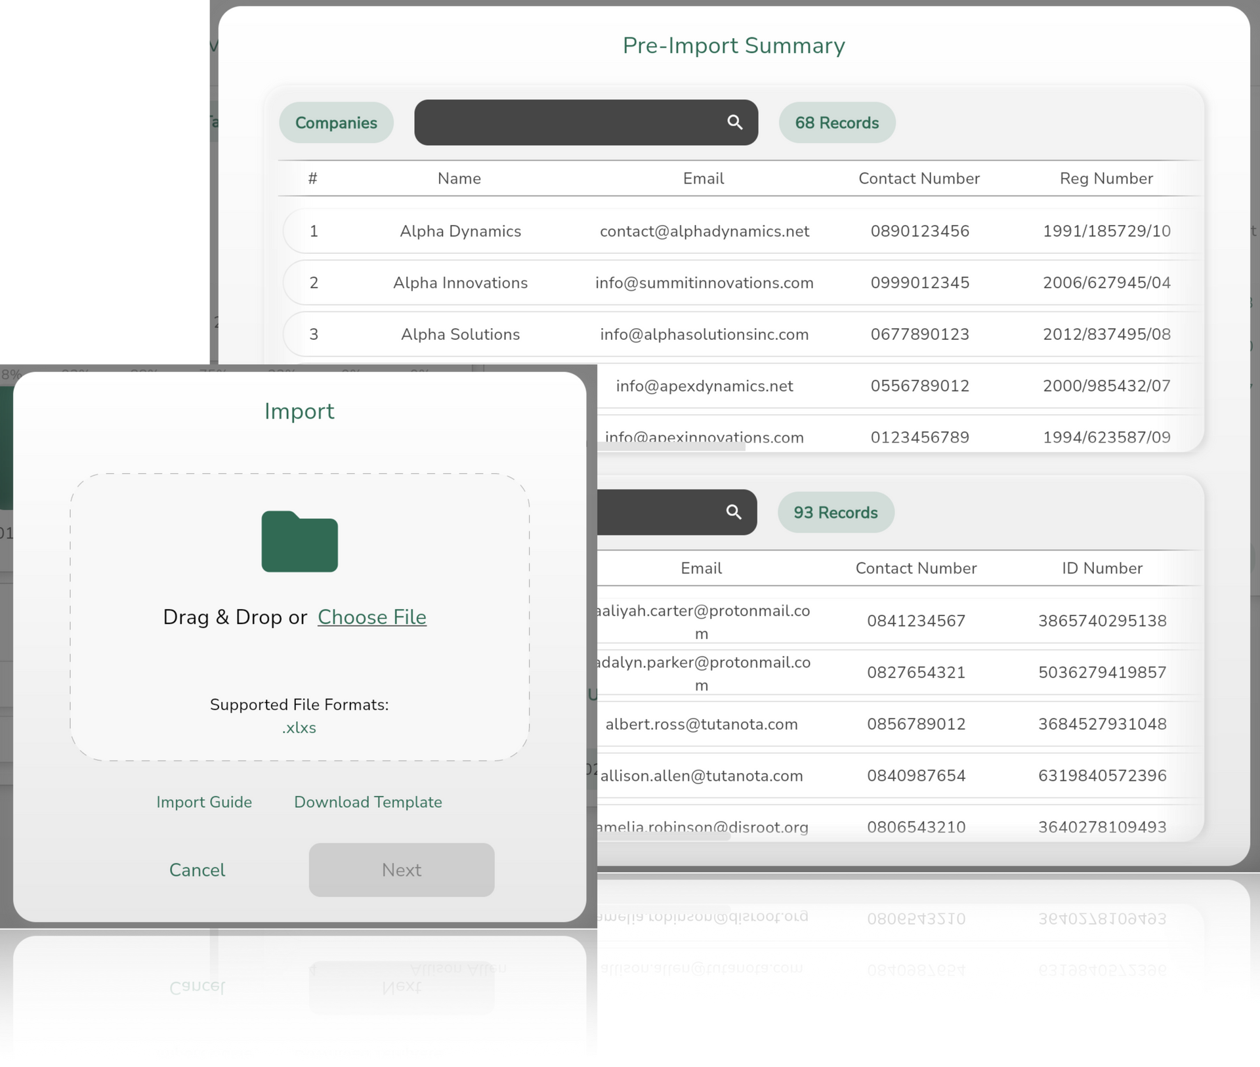Click reg number 1991/185729/10

click(x=1106, y=231)
